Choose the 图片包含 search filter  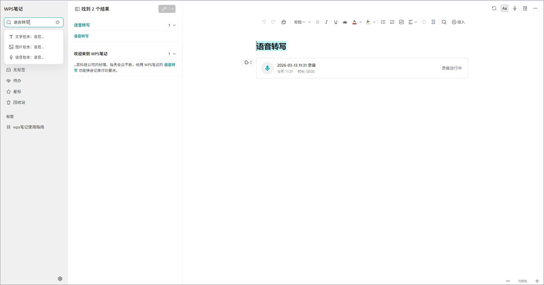click(34, 47)
